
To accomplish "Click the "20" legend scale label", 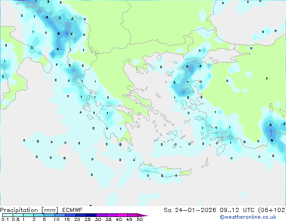I will (x=77, y=219).
